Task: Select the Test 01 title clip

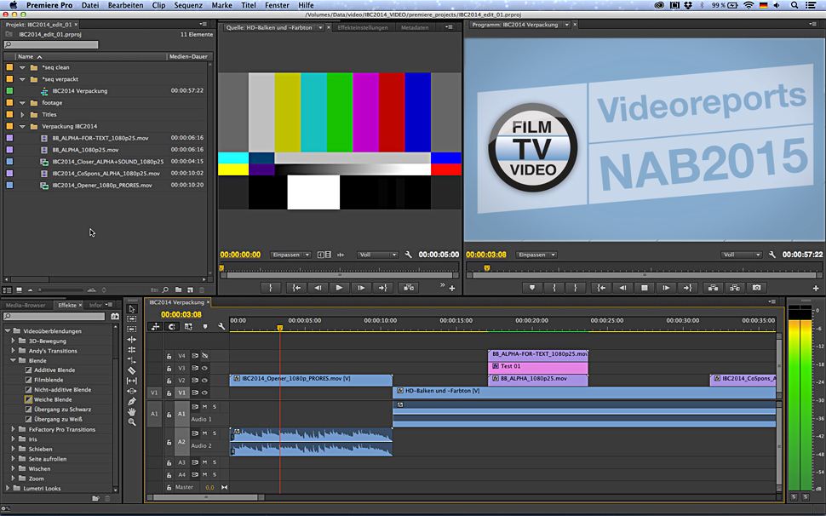Action: (x=537, y=367)
